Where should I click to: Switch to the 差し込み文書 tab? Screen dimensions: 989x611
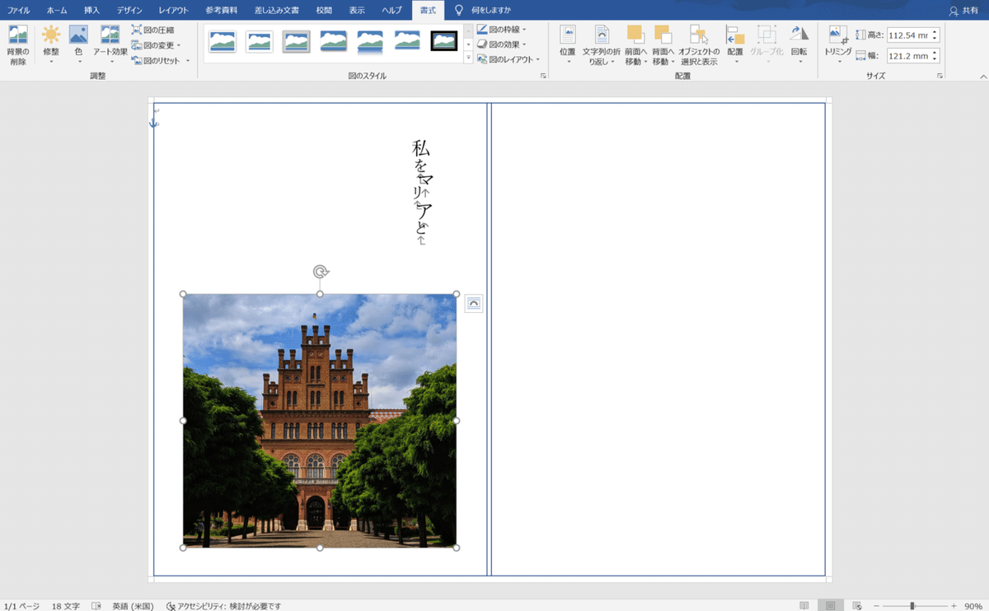pyautogui.click(x=278, y=10)
